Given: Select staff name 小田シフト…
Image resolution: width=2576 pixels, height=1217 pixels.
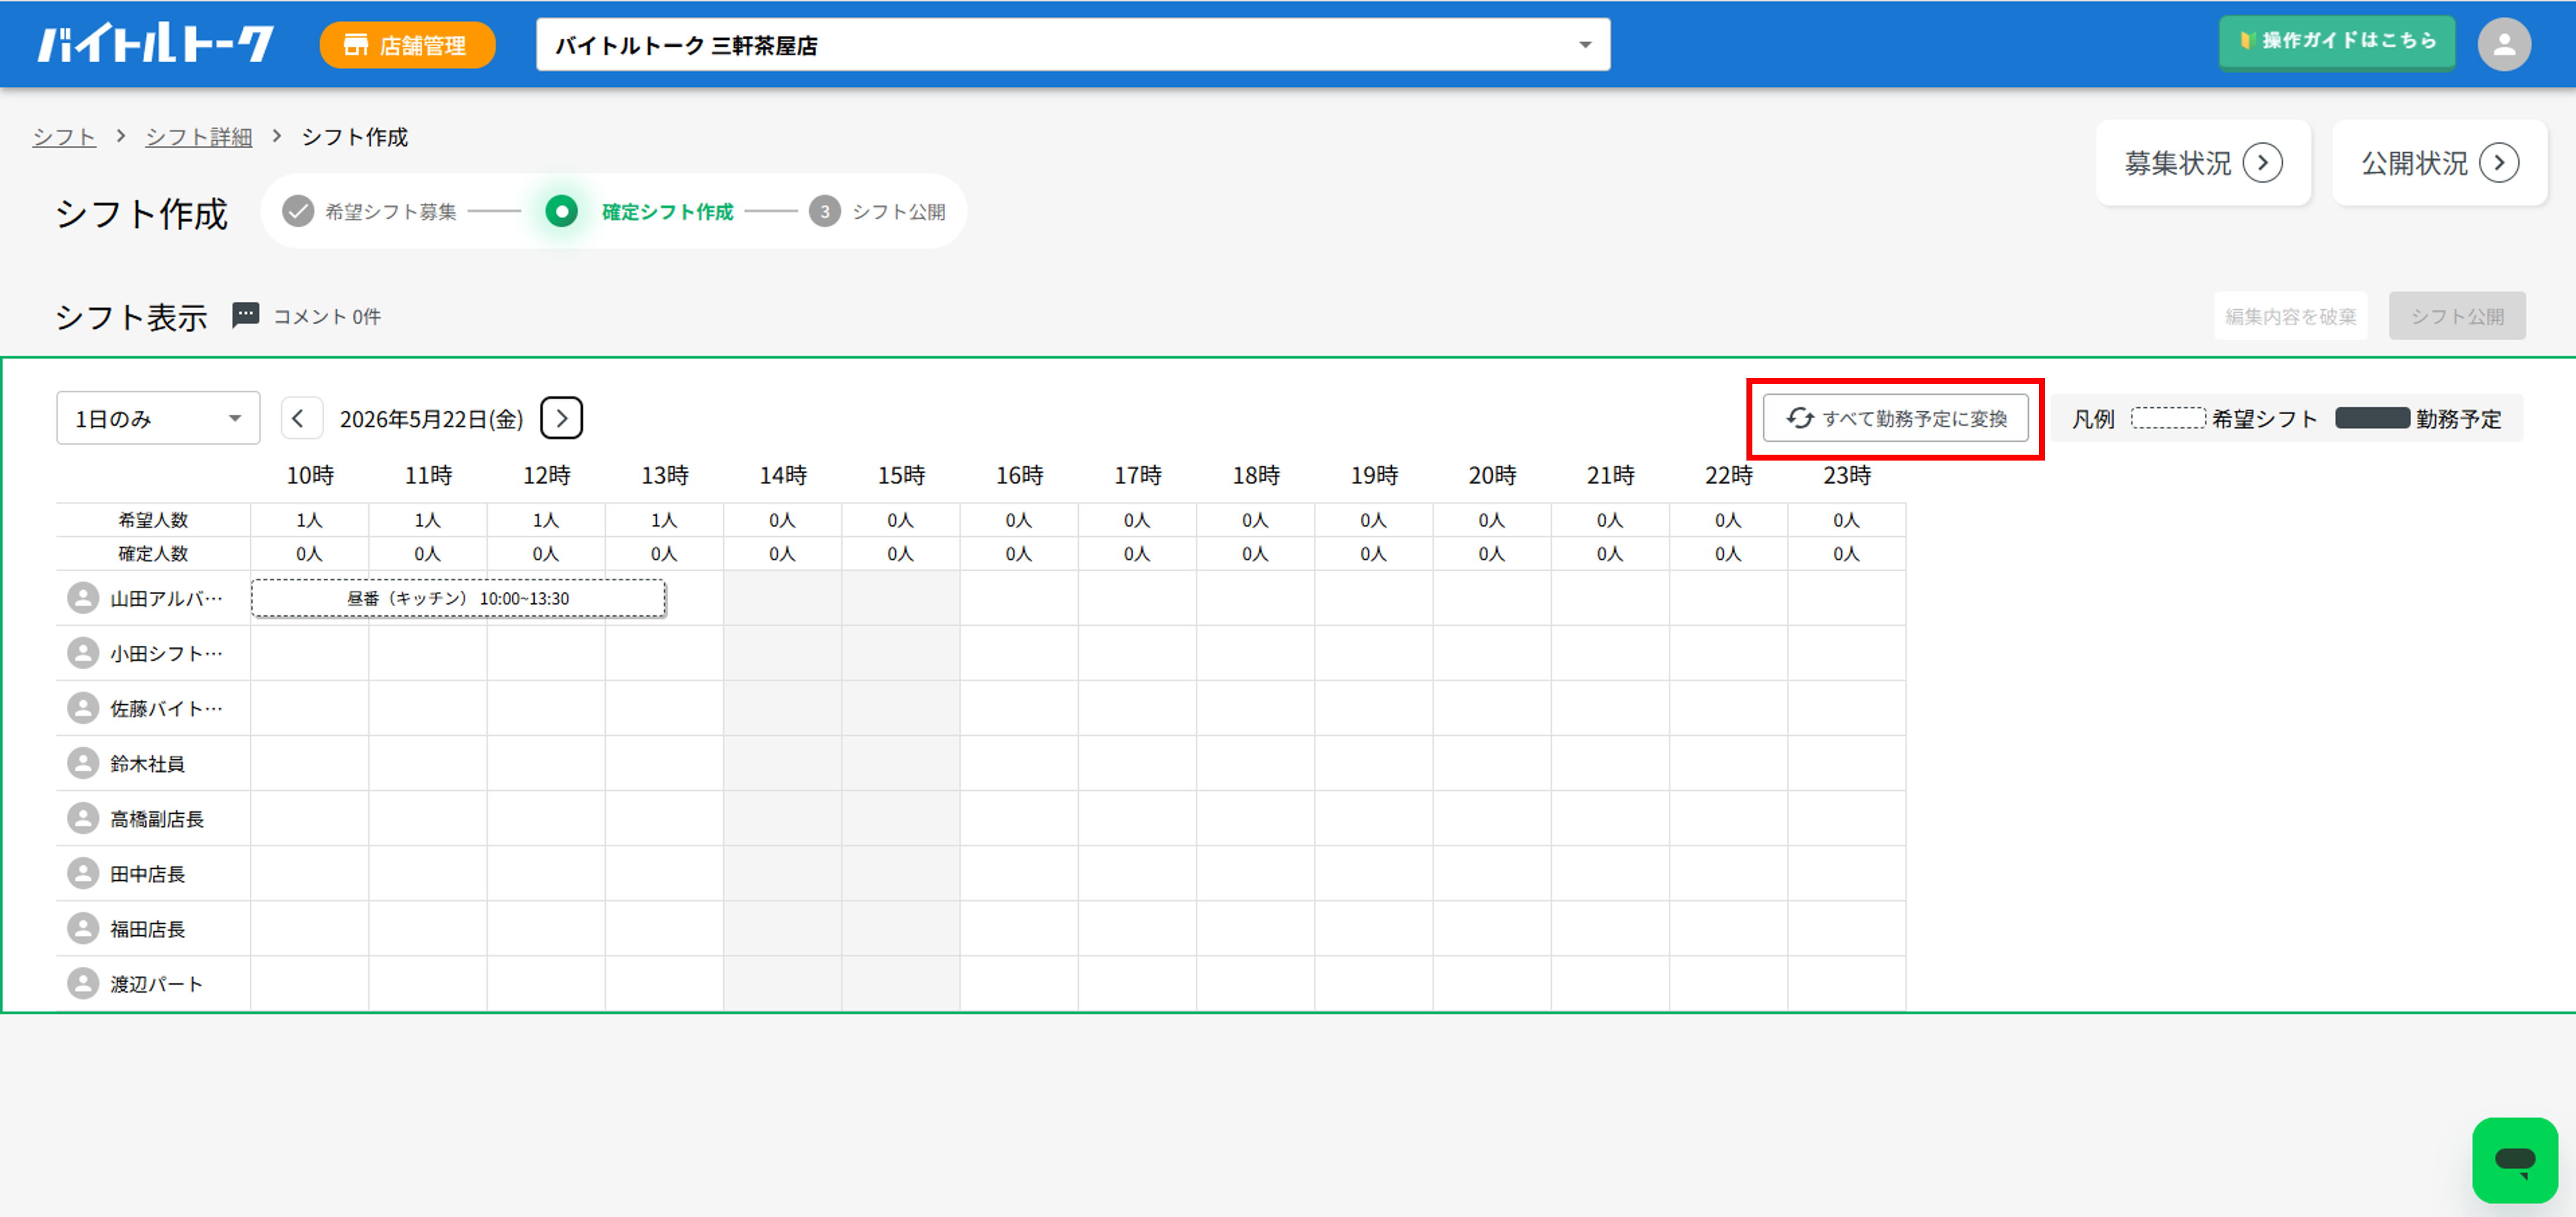Looking at the screenshot, I should click(166, 653).
